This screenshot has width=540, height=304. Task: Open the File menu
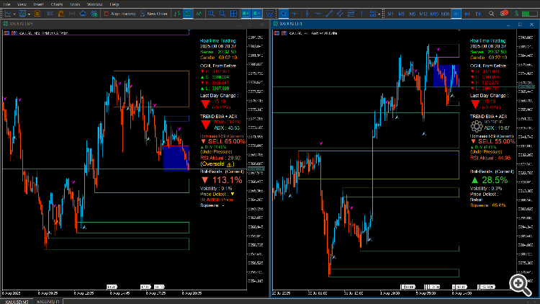click(x=7, y=4)
